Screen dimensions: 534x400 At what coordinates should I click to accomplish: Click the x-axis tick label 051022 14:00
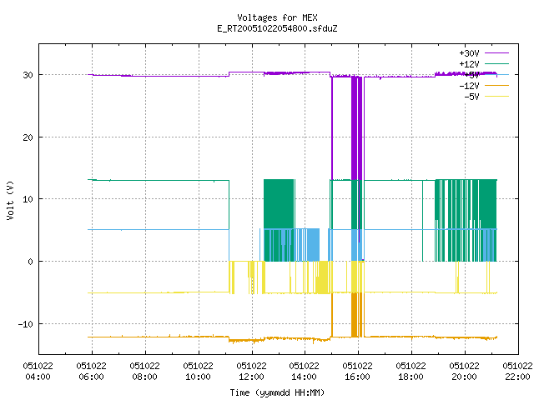(304, 372)
